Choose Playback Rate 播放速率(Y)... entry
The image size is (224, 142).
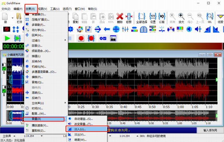pos(46,126)
